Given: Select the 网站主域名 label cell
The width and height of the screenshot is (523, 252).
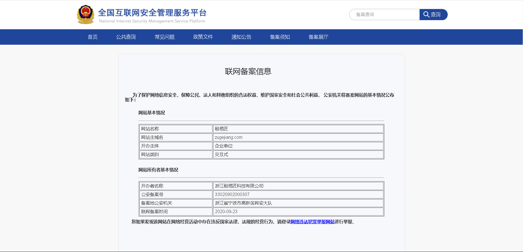Looking at the screenshot, I should click(176, 137).
